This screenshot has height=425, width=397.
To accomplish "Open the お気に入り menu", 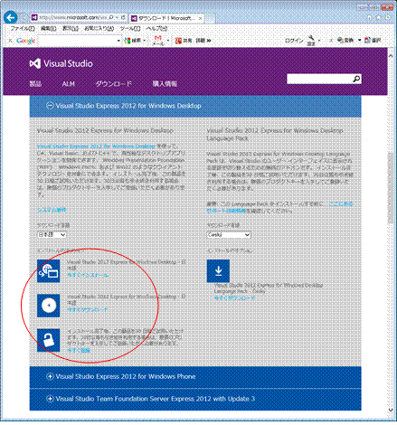I will 99,29.
